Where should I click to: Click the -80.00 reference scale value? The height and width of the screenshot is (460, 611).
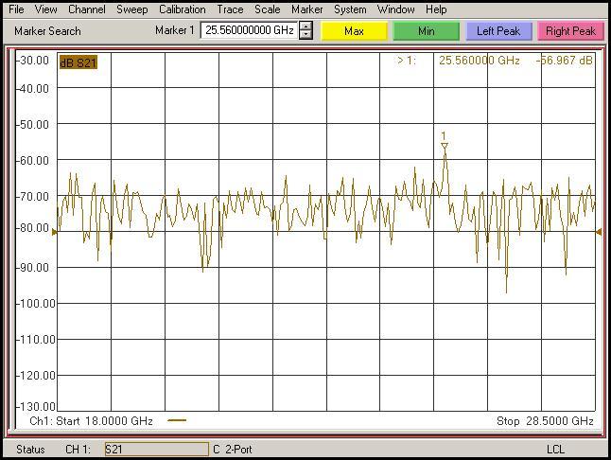pos(33,228)
